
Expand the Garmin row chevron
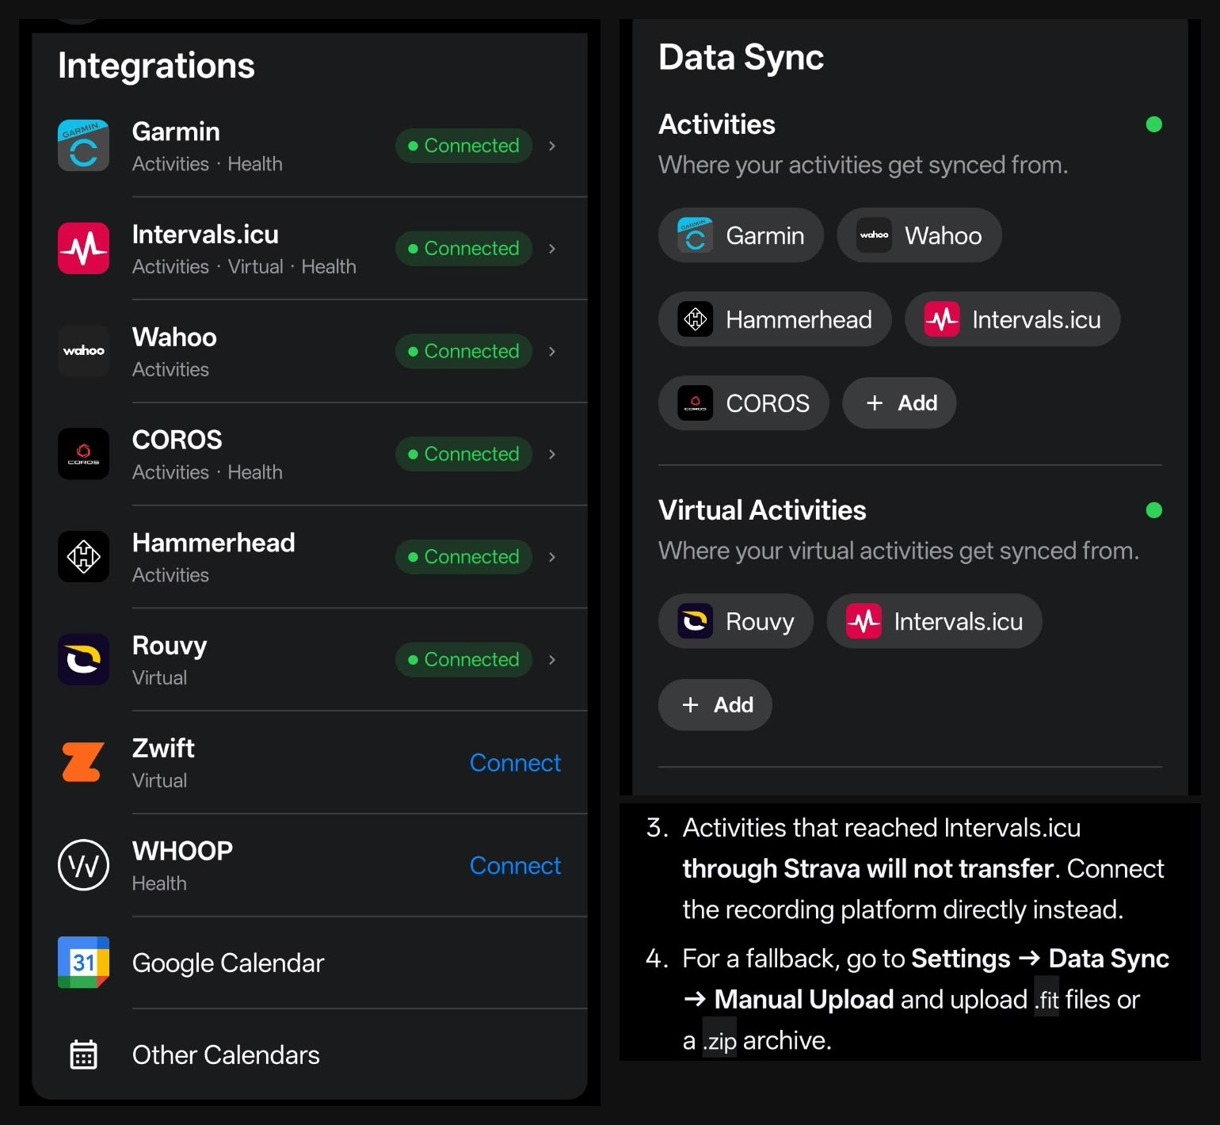coord(552,146)
